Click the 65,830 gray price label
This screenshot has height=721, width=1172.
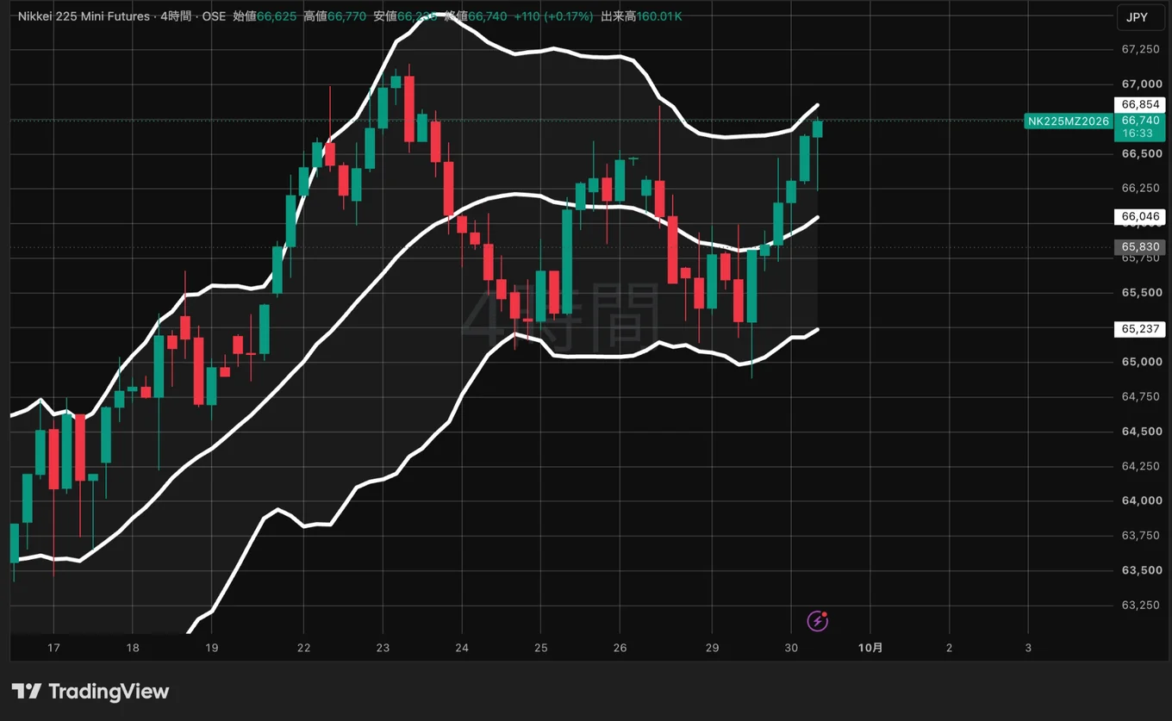(1140, 247)
